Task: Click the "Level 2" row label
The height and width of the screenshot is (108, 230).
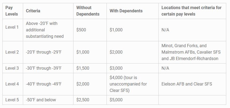Action: 12,52
